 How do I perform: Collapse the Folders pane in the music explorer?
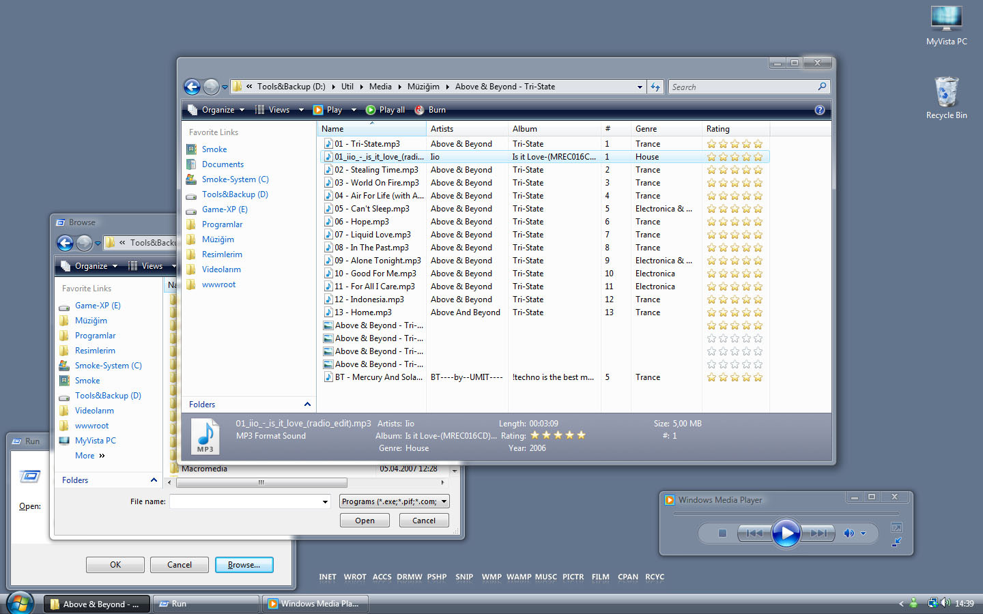click(307, 405)
